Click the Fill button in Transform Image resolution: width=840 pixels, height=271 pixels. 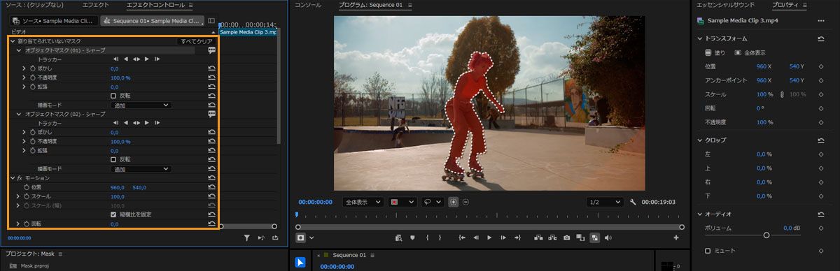[715, 52]
